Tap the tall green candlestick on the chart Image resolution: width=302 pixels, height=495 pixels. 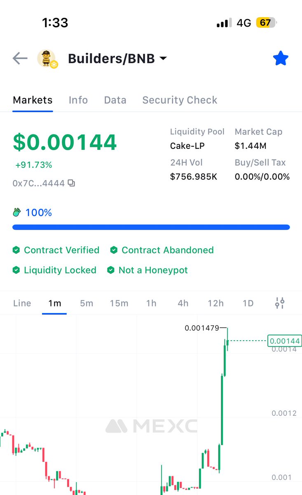222,410
